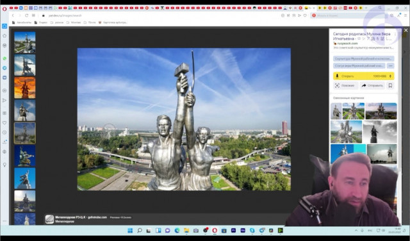Open the sidebar heart bookmarks icon
The height and width of the screenshot is (241, 410).
[x=4, y=122]
